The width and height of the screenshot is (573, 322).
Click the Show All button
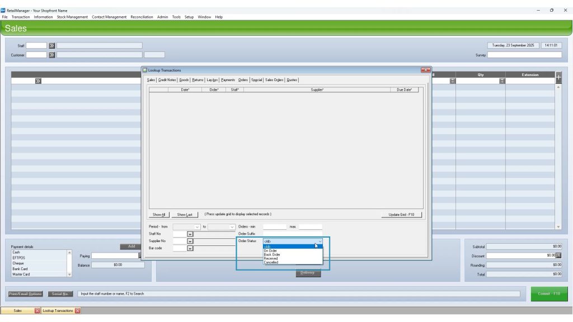[159, 215]
